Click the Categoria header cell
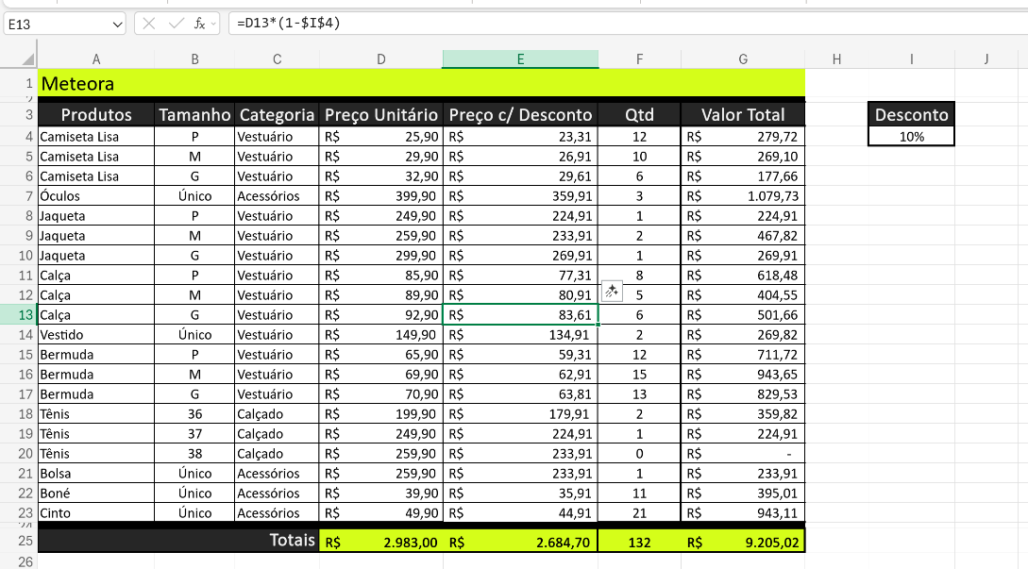This screenshot has height=569, width=1028. (277, 115)
